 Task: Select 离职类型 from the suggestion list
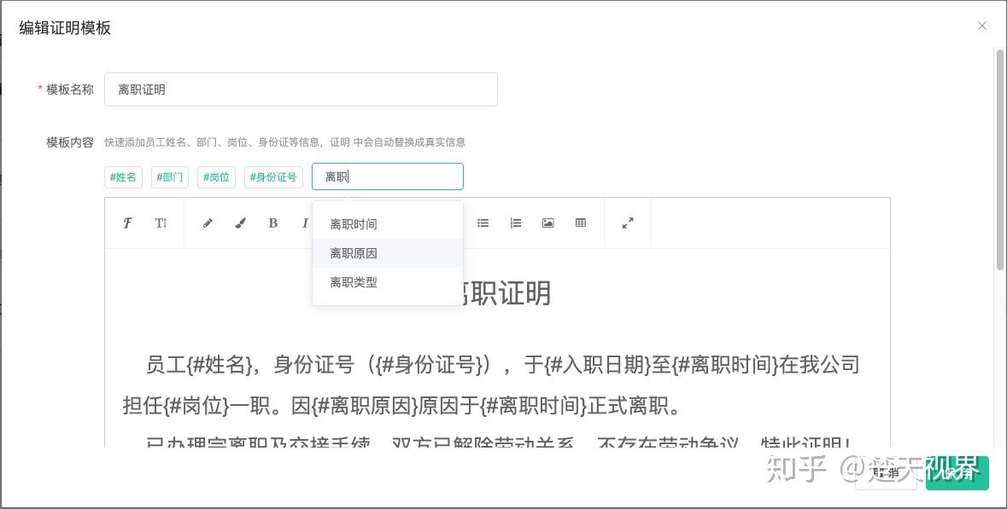pyautogui.click(x=387, y=282)
